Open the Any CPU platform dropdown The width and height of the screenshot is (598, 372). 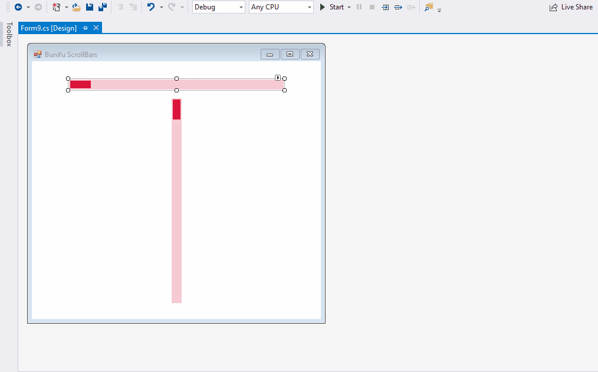[x=281, y=7]
